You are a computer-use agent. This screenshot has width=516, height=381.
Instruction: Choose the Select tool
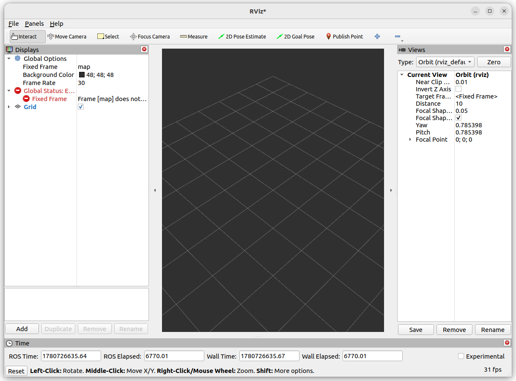click(x=108, y=36)
